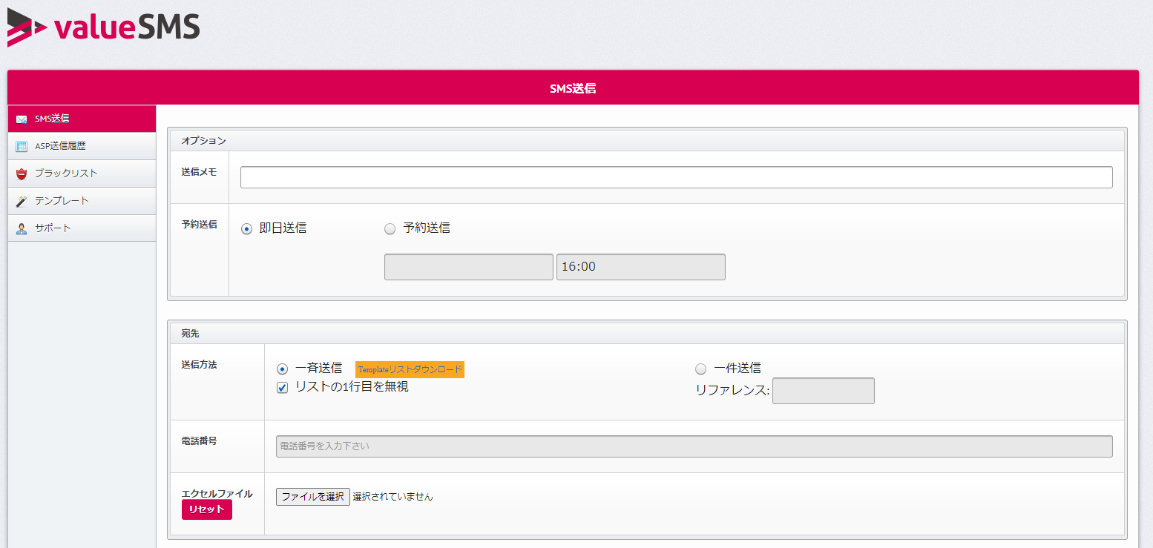
Task: Click the Templateリストダウンロード link
Action: coord(410,369)
